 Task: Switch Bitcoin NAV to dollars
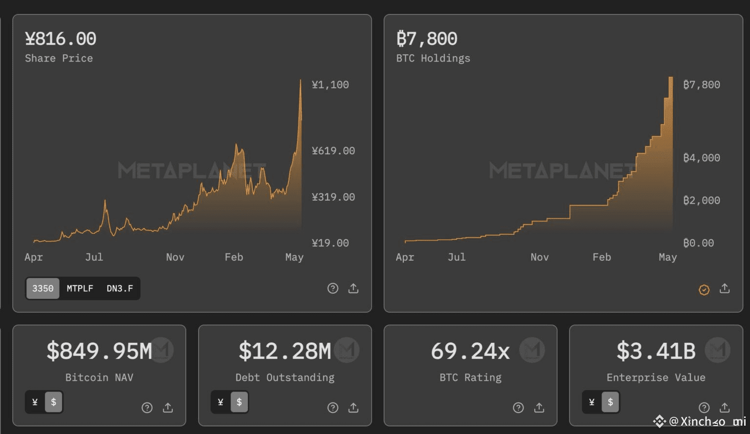coord(54,402)
